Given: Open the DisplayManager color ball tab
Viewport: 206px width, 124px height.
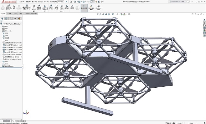Looking at the screenshot, I should (19, 18).
